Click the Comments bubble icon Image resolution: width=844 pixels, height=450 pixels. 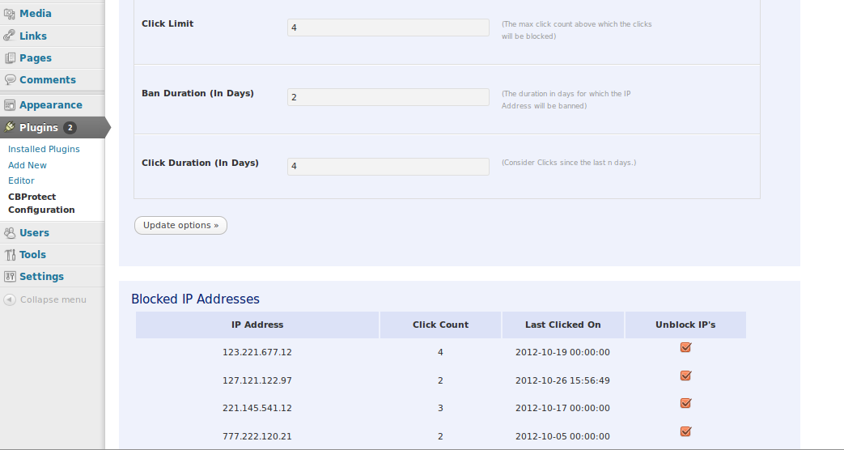pyautogui.click(x=10, y=79)
